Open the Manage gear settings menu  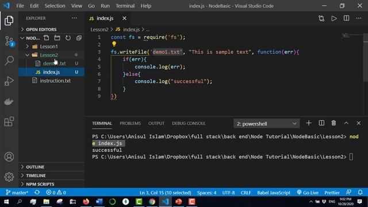(9, 177)
